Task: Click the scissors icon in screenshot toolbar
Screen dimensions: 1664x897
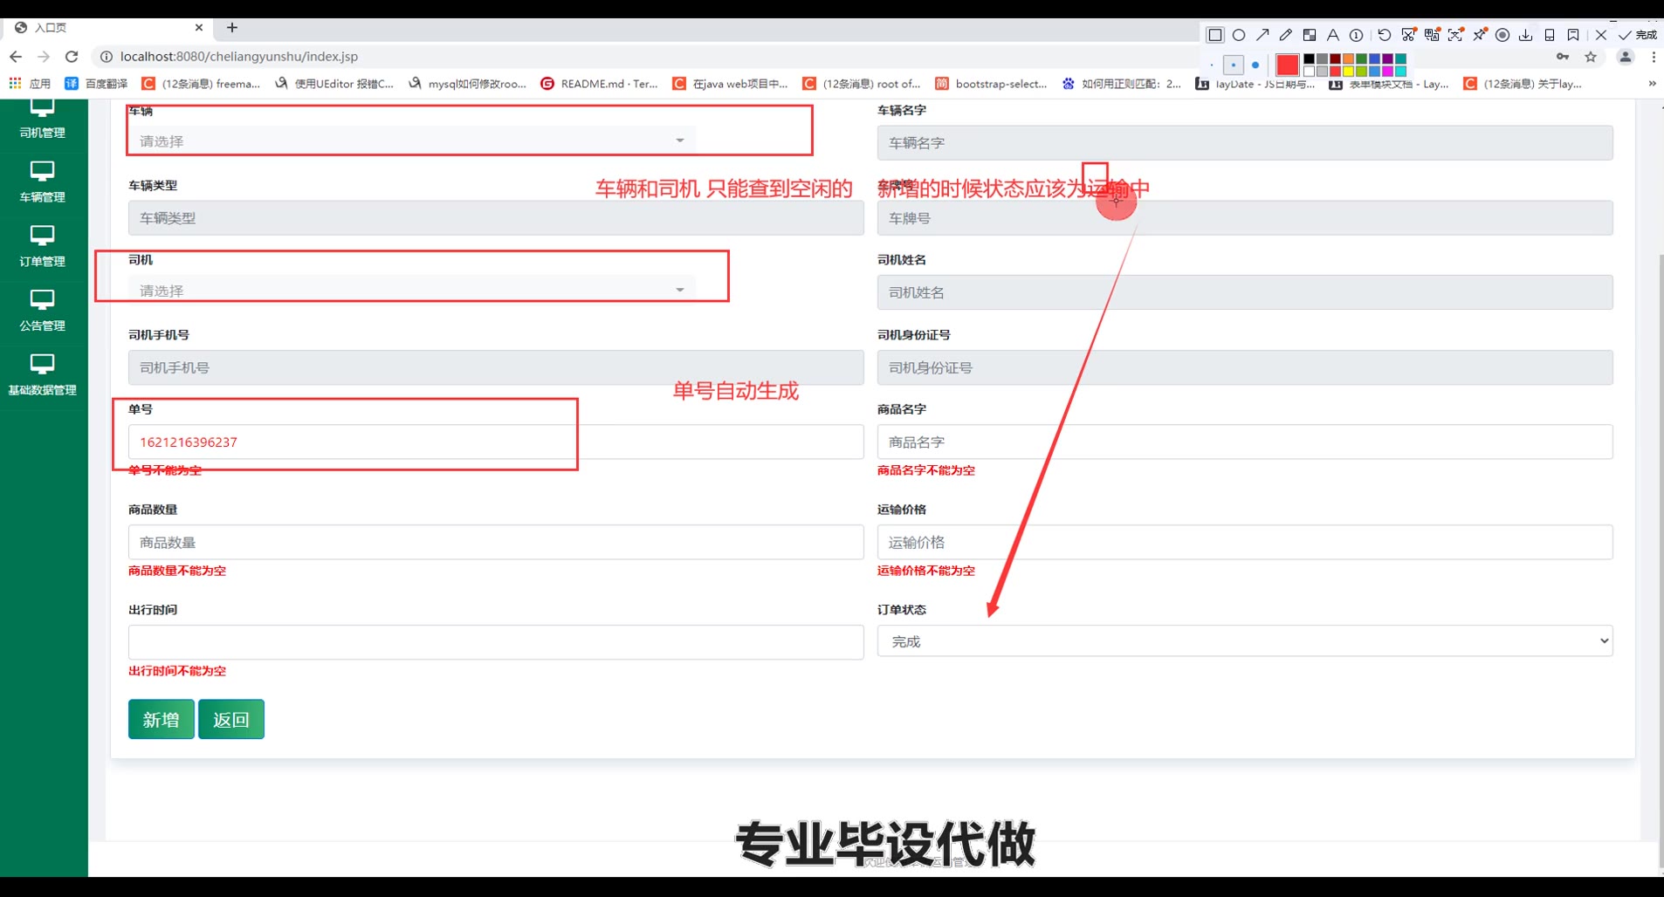Action: pos(1408,35)
